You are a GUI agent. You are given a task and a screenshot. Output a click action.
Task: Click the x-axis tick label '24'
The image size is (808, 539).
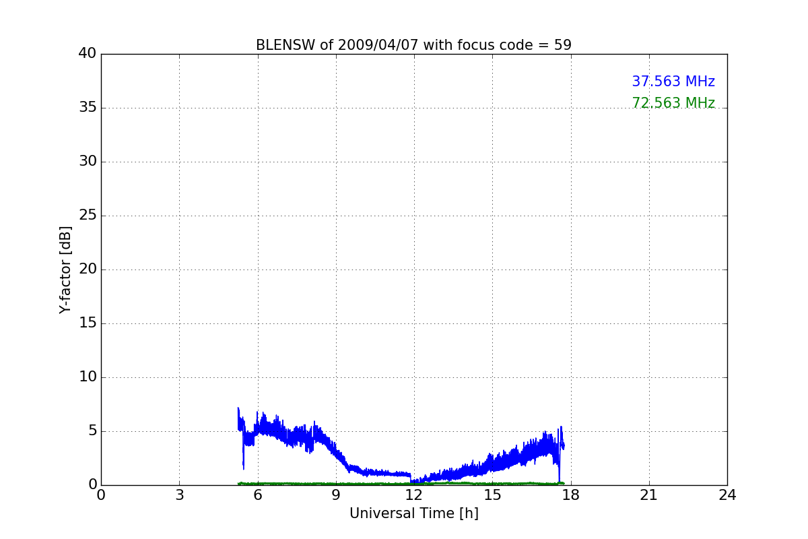[727, 495]
